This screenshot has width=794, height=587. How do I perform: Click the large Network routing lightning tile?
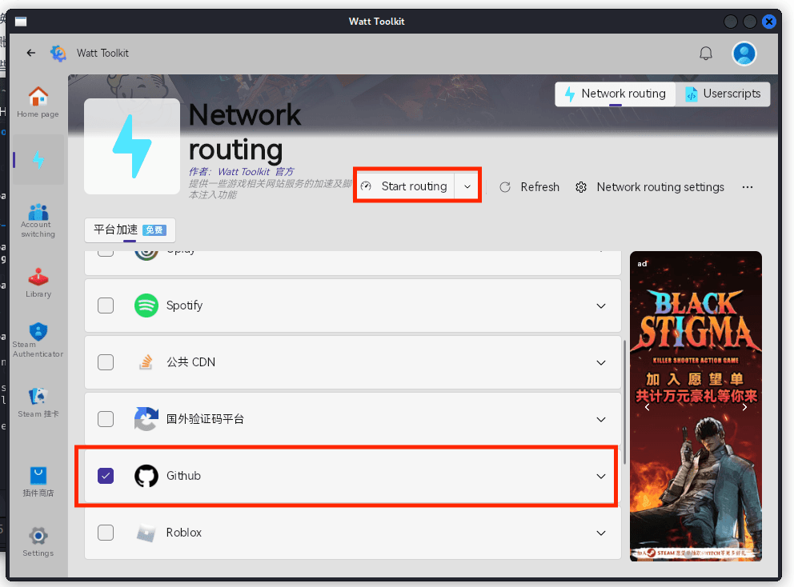coord(131,146)
